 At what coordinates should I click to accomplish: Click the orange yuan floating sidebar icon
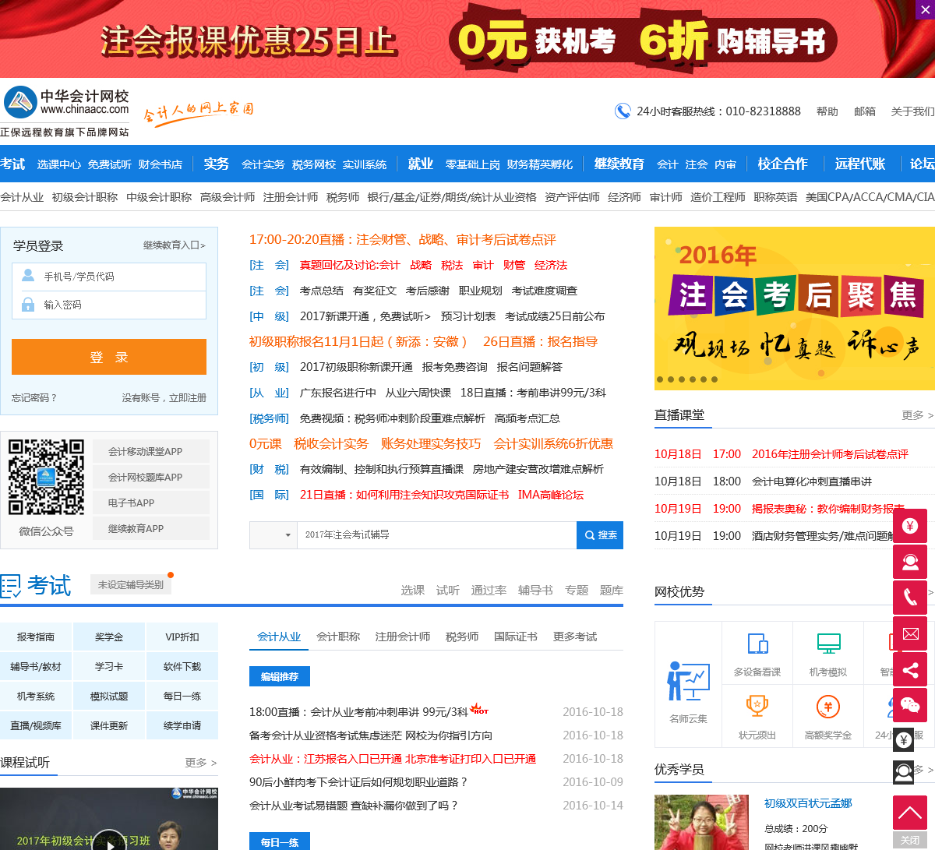click(910, 526)
